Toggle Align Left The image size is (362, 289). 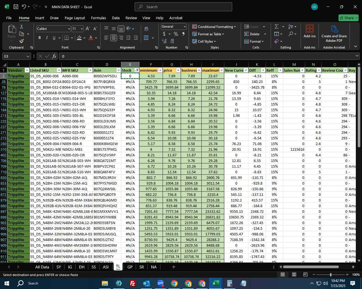pos(106,38)
